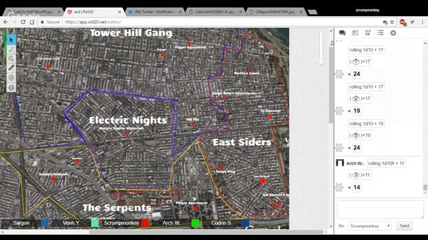
Task: Click the map vertical scrollbar
Action: pos(331,85)
